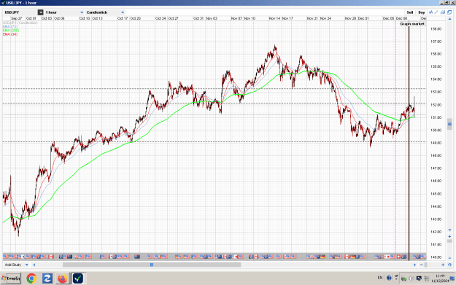Click the reset chart view icon

pyautogui.click(x=449, y=265)
